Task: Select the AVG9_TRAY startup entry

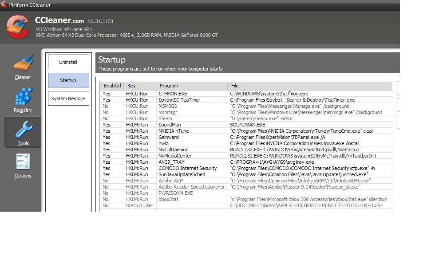Action: pyautogui.click(x=171, y=162)
